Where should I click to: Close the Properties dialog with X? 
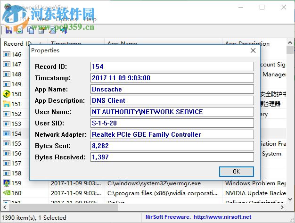coord(253,50)
